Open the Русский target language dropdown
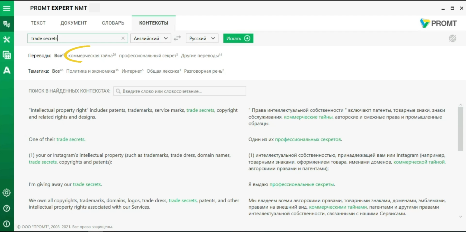The image size is (466, 232). [x=202, y=38]
